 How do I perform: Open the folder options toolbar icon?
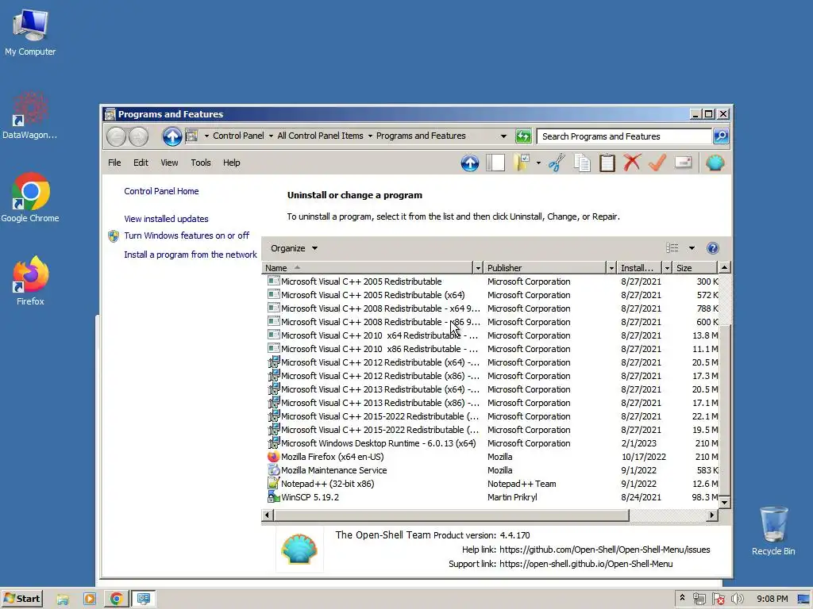click(x=522, y=163)
